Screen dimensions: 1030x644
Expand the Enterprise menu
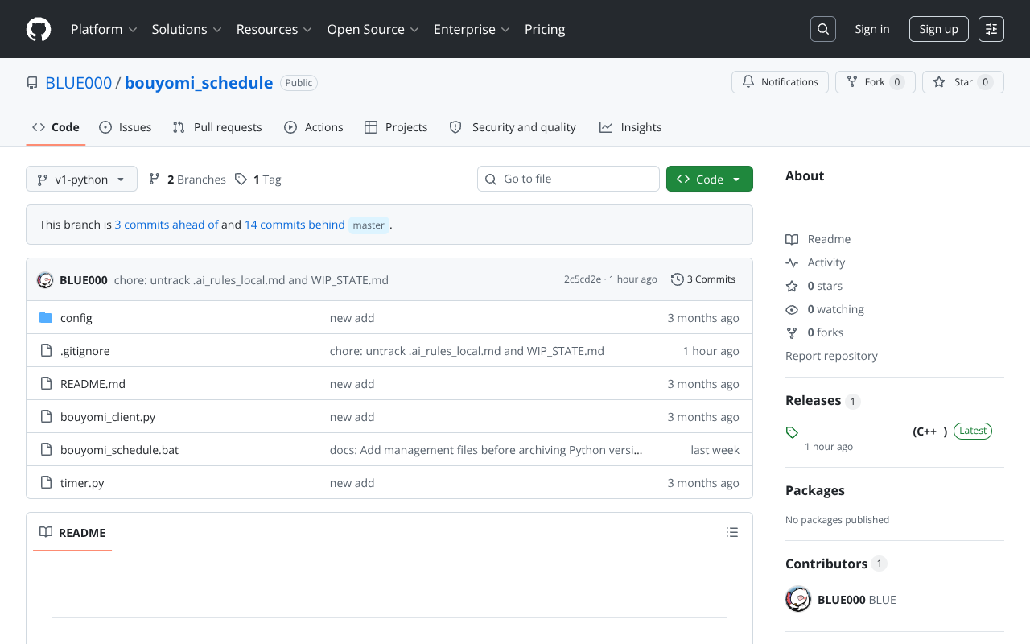click(472, 29)
